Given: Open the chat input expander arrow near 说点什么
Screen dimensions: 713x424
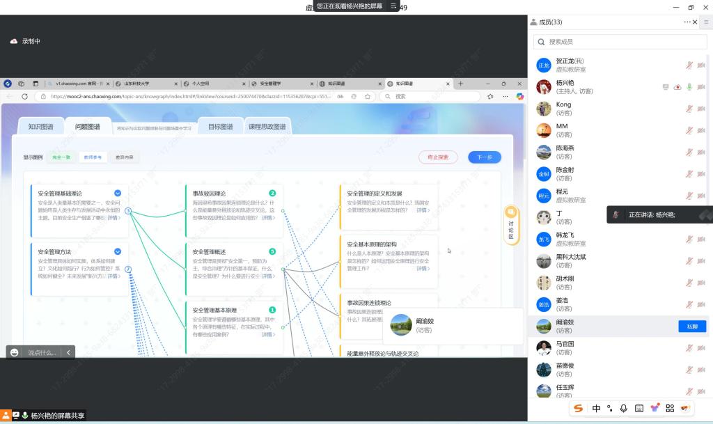Looking at the screenshot, I should pos(68,352).
